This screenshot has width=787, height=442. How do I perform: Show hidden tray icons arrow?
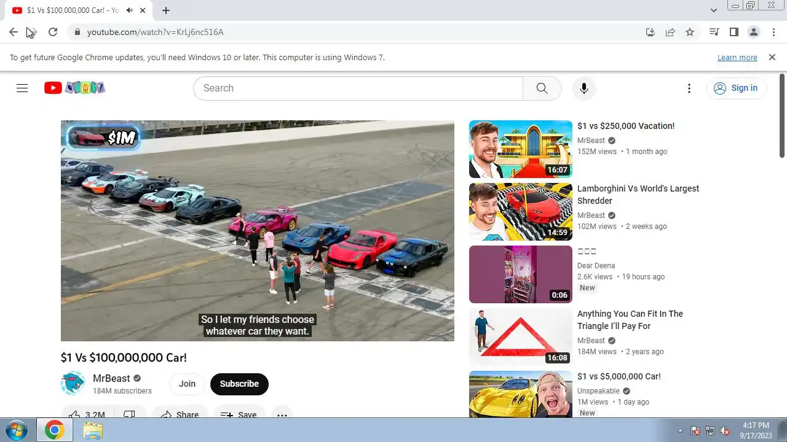(680, 430)
